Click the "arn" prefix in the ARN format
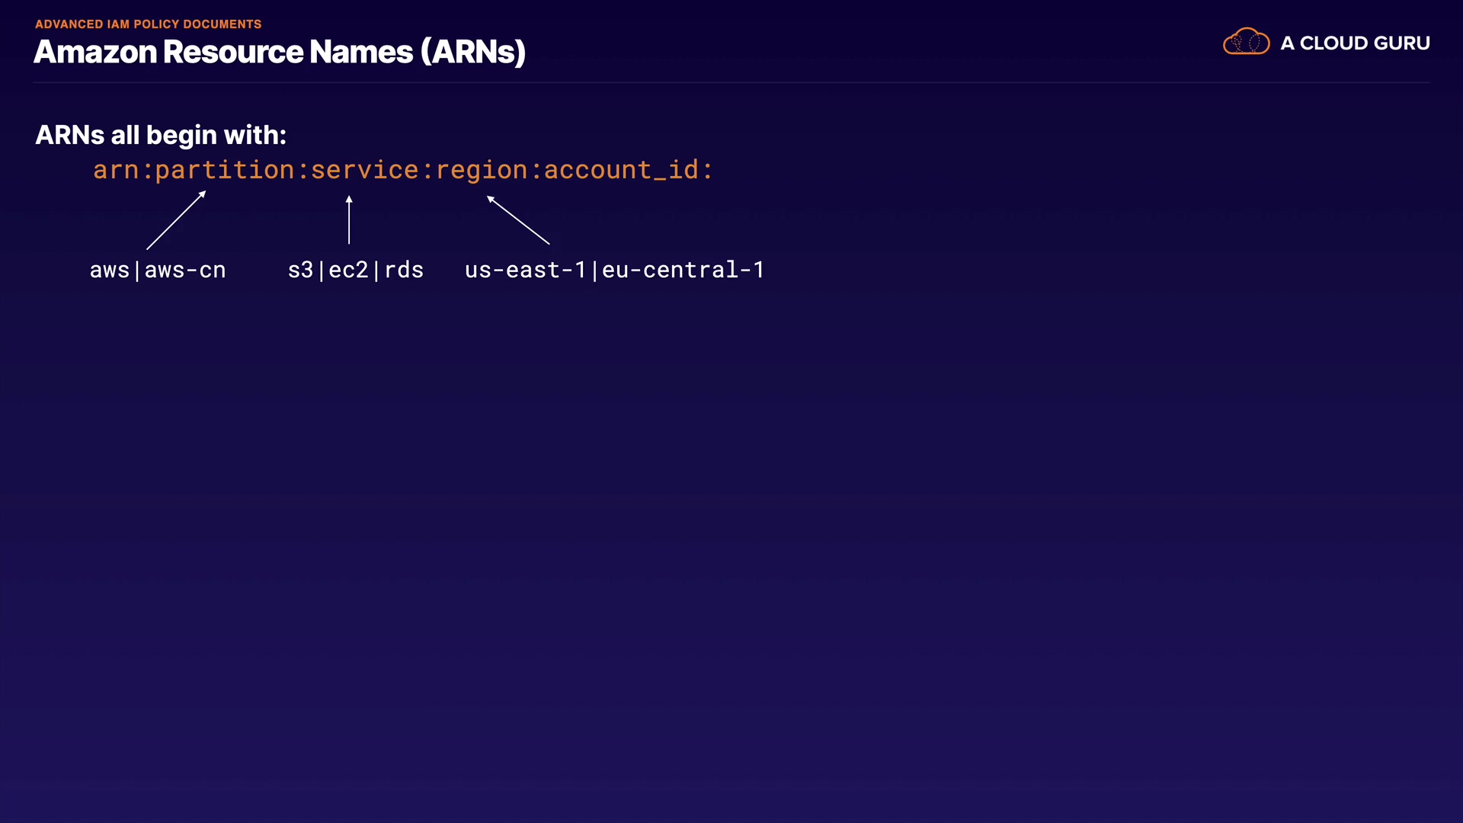Image resolution: width=1463 pixels, height=823 pixels. coord(116,170)
